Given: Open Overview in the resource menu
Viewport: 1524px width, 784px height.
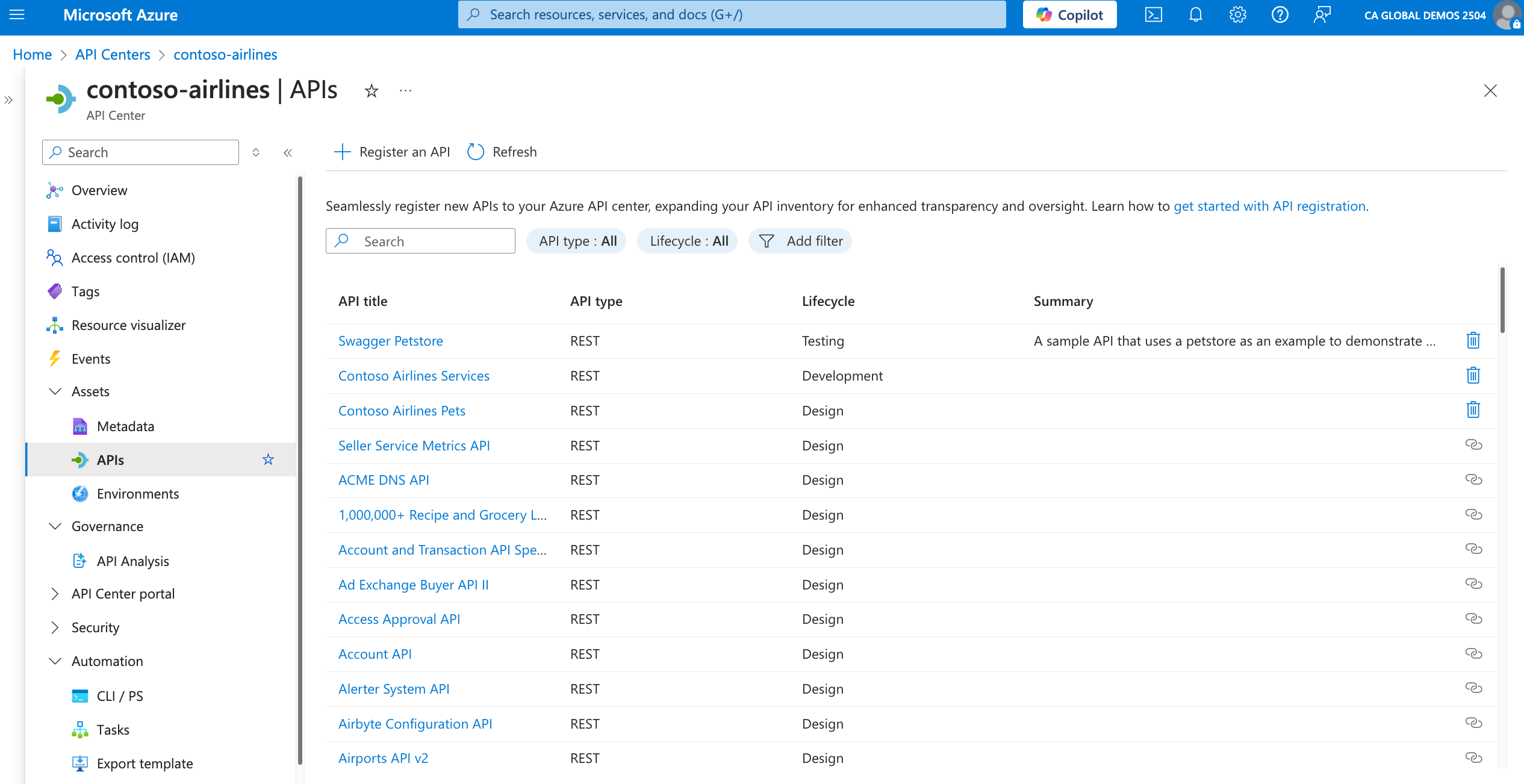Looking at the screenshot, I should click(x=99, y=190).
